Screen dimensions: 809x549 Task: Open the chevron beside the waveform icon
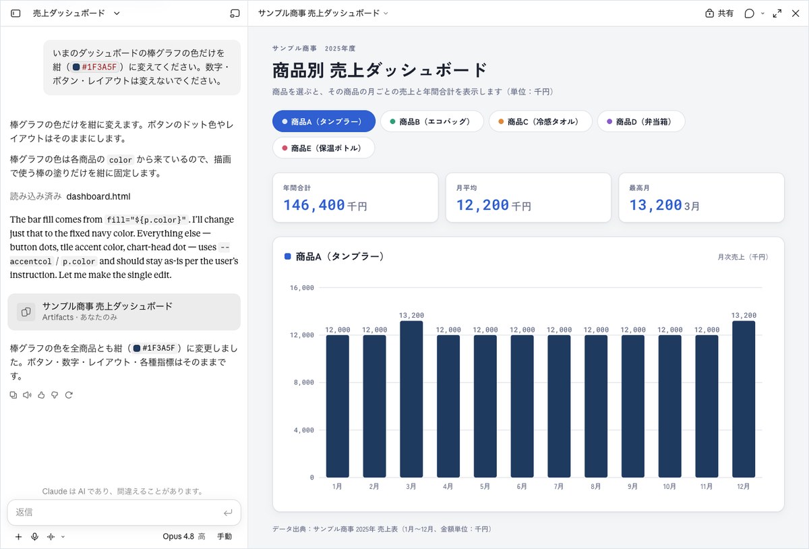pos(63,537)
